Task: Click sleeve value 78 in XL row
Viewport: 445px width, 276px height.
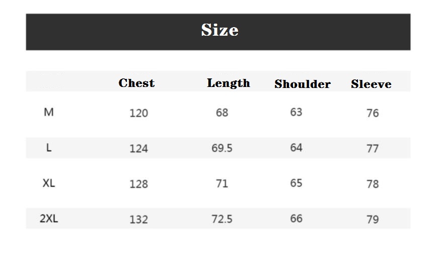Action: tap(373, 184)
